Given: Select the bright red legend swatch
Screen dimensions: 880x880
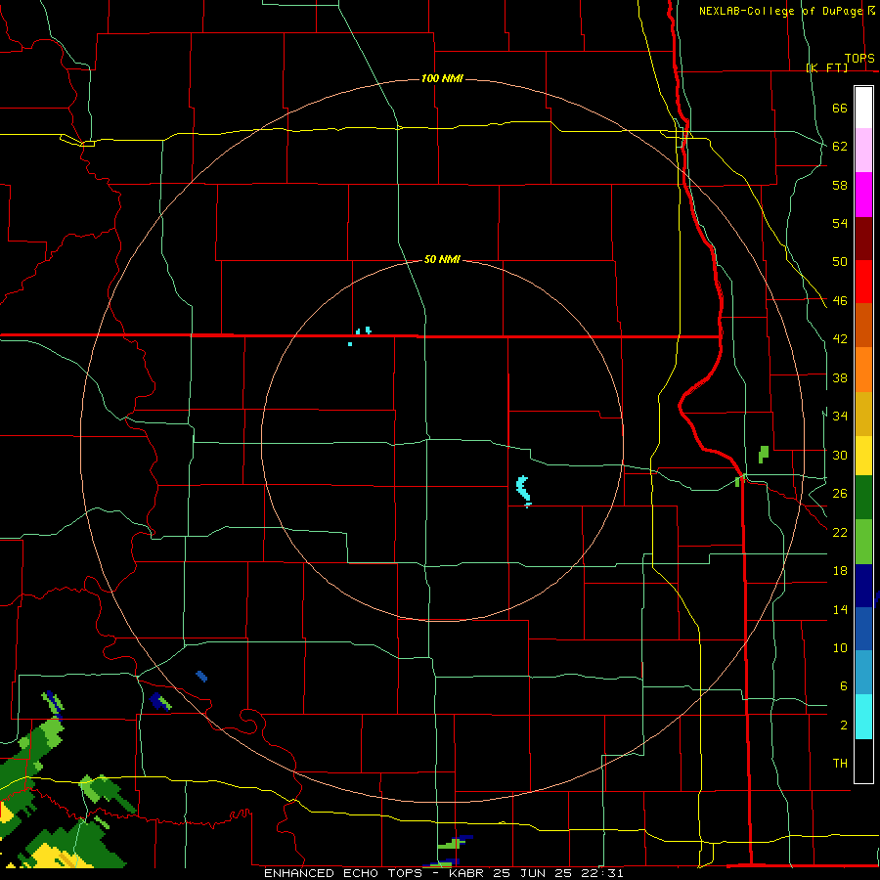Looking at the screenshot, I should click(863, 282).
